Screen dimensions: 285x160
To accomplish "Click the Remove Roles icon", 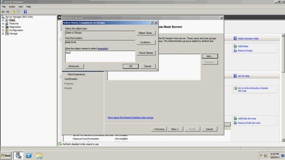I will (x=235, y=51).
